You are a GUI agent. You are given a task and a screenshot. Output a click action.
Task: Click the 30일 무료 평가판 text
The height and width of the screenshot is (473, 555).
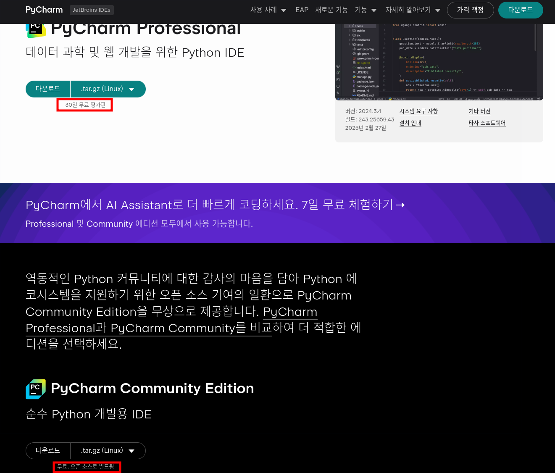coord(85,105)
